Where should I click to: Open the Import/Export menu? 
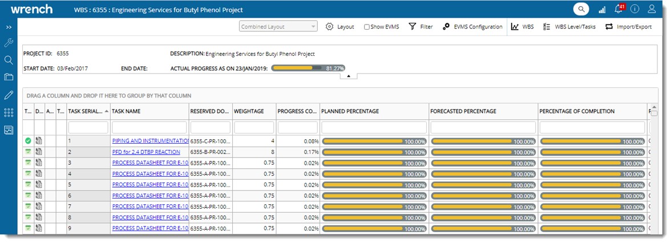tap(628, 27)
